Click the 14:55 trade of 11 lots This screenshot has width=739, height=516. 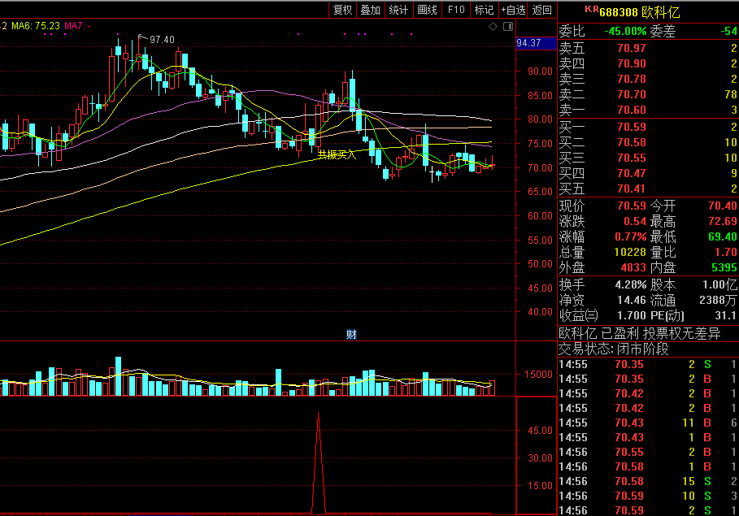click(x=648, y=423)
